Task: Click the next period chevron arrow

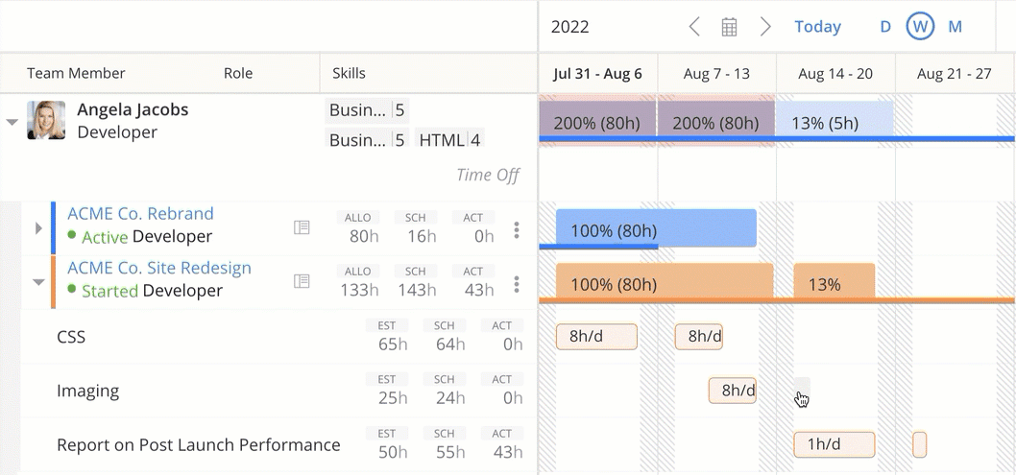Action: 765,27
